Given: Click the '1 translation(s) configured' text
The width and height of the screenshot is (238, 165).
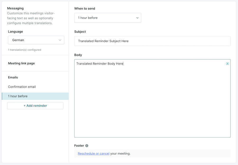Looking at the screenshot, I should tap(25, 50).
